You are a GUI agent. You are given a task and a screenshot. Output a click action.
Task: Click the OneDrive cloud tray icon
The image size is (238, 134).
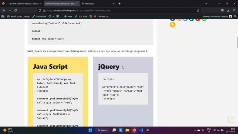(199, 130)
